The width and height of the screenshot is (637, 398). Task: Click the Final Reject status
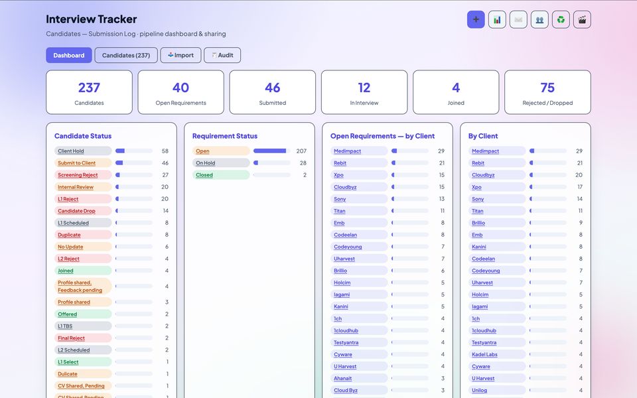[x=83, y=338]
